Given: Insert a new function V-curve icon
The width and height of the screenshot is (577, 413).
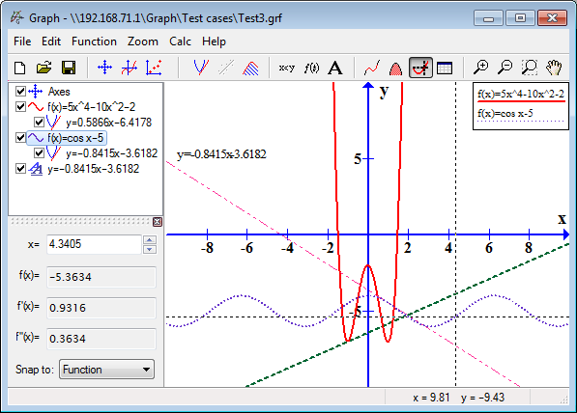Looking at the screenshot, I should coord(201,68).
